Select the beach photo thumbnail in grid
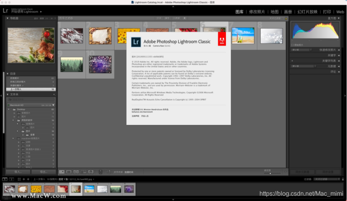 243,35
